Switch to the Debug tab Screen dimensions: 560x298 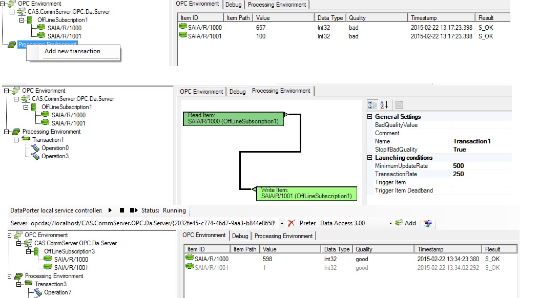(x=237, y=91)
